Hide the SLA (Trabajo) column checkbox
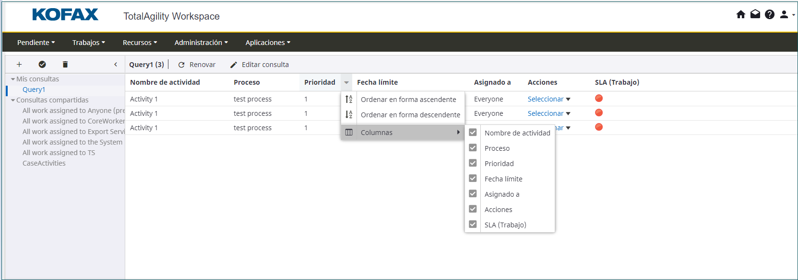This screenshot has height=280, width=798. pyautogui.click(x=473, y=224)
